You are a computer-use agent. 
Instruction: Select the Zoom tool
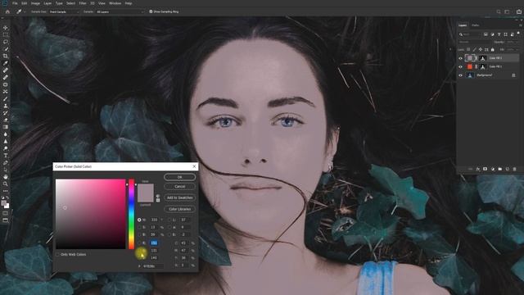(6, 184)
